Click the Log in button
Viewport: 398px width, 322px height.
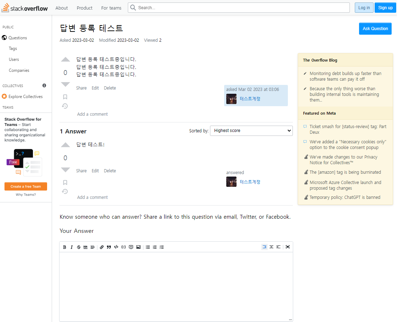pos(364,8)
